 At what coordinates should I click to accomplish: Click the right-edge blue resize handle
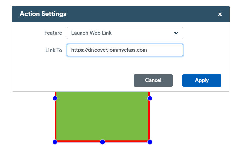pos(150,99)
